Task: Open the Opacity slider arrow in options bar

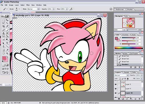Action: 53,9
